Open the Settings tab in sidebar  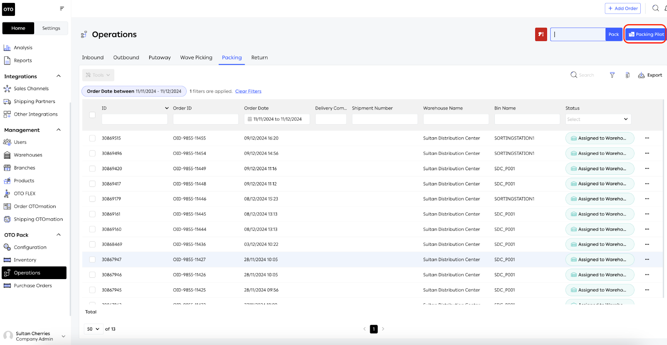coord(51,28)
